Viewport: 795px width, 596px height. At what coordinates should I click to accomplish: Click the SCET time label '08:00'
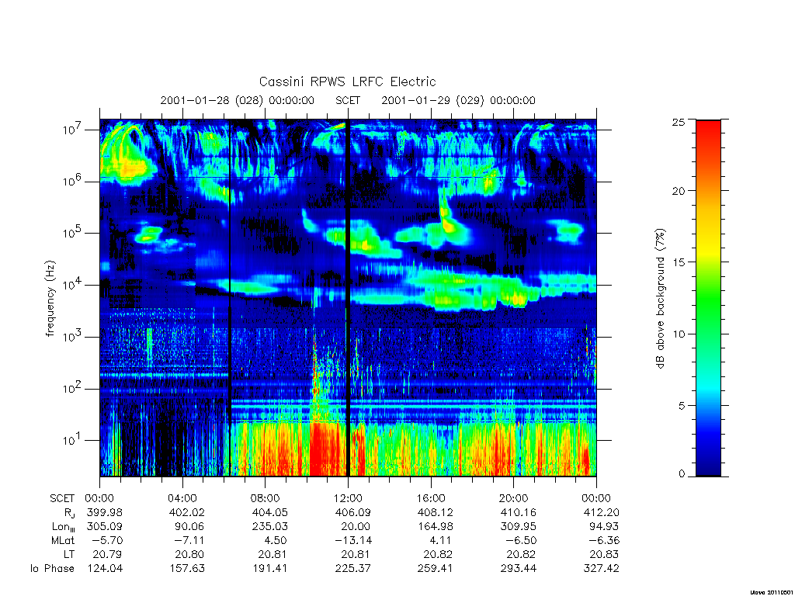pos(265,498)
